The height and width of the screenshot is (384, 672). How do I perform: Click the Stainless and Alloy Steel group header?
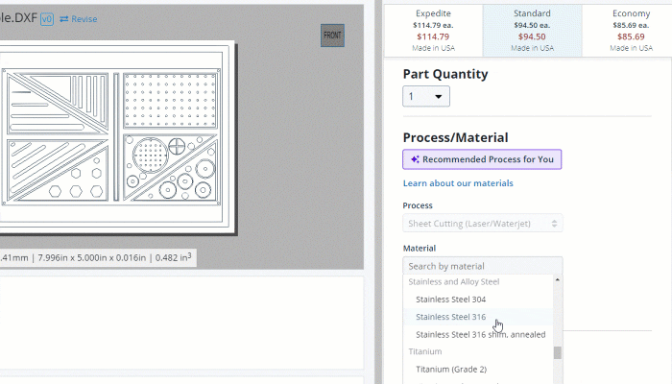pos(453,281)
